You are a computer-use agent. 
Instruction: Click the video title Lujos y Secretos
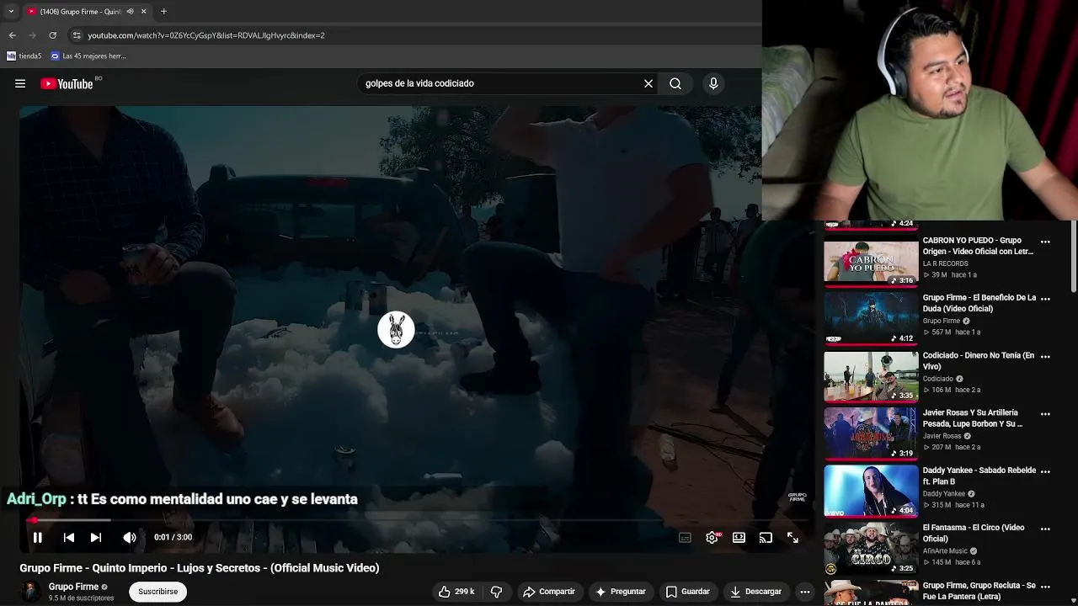click(x=200, y=568)
